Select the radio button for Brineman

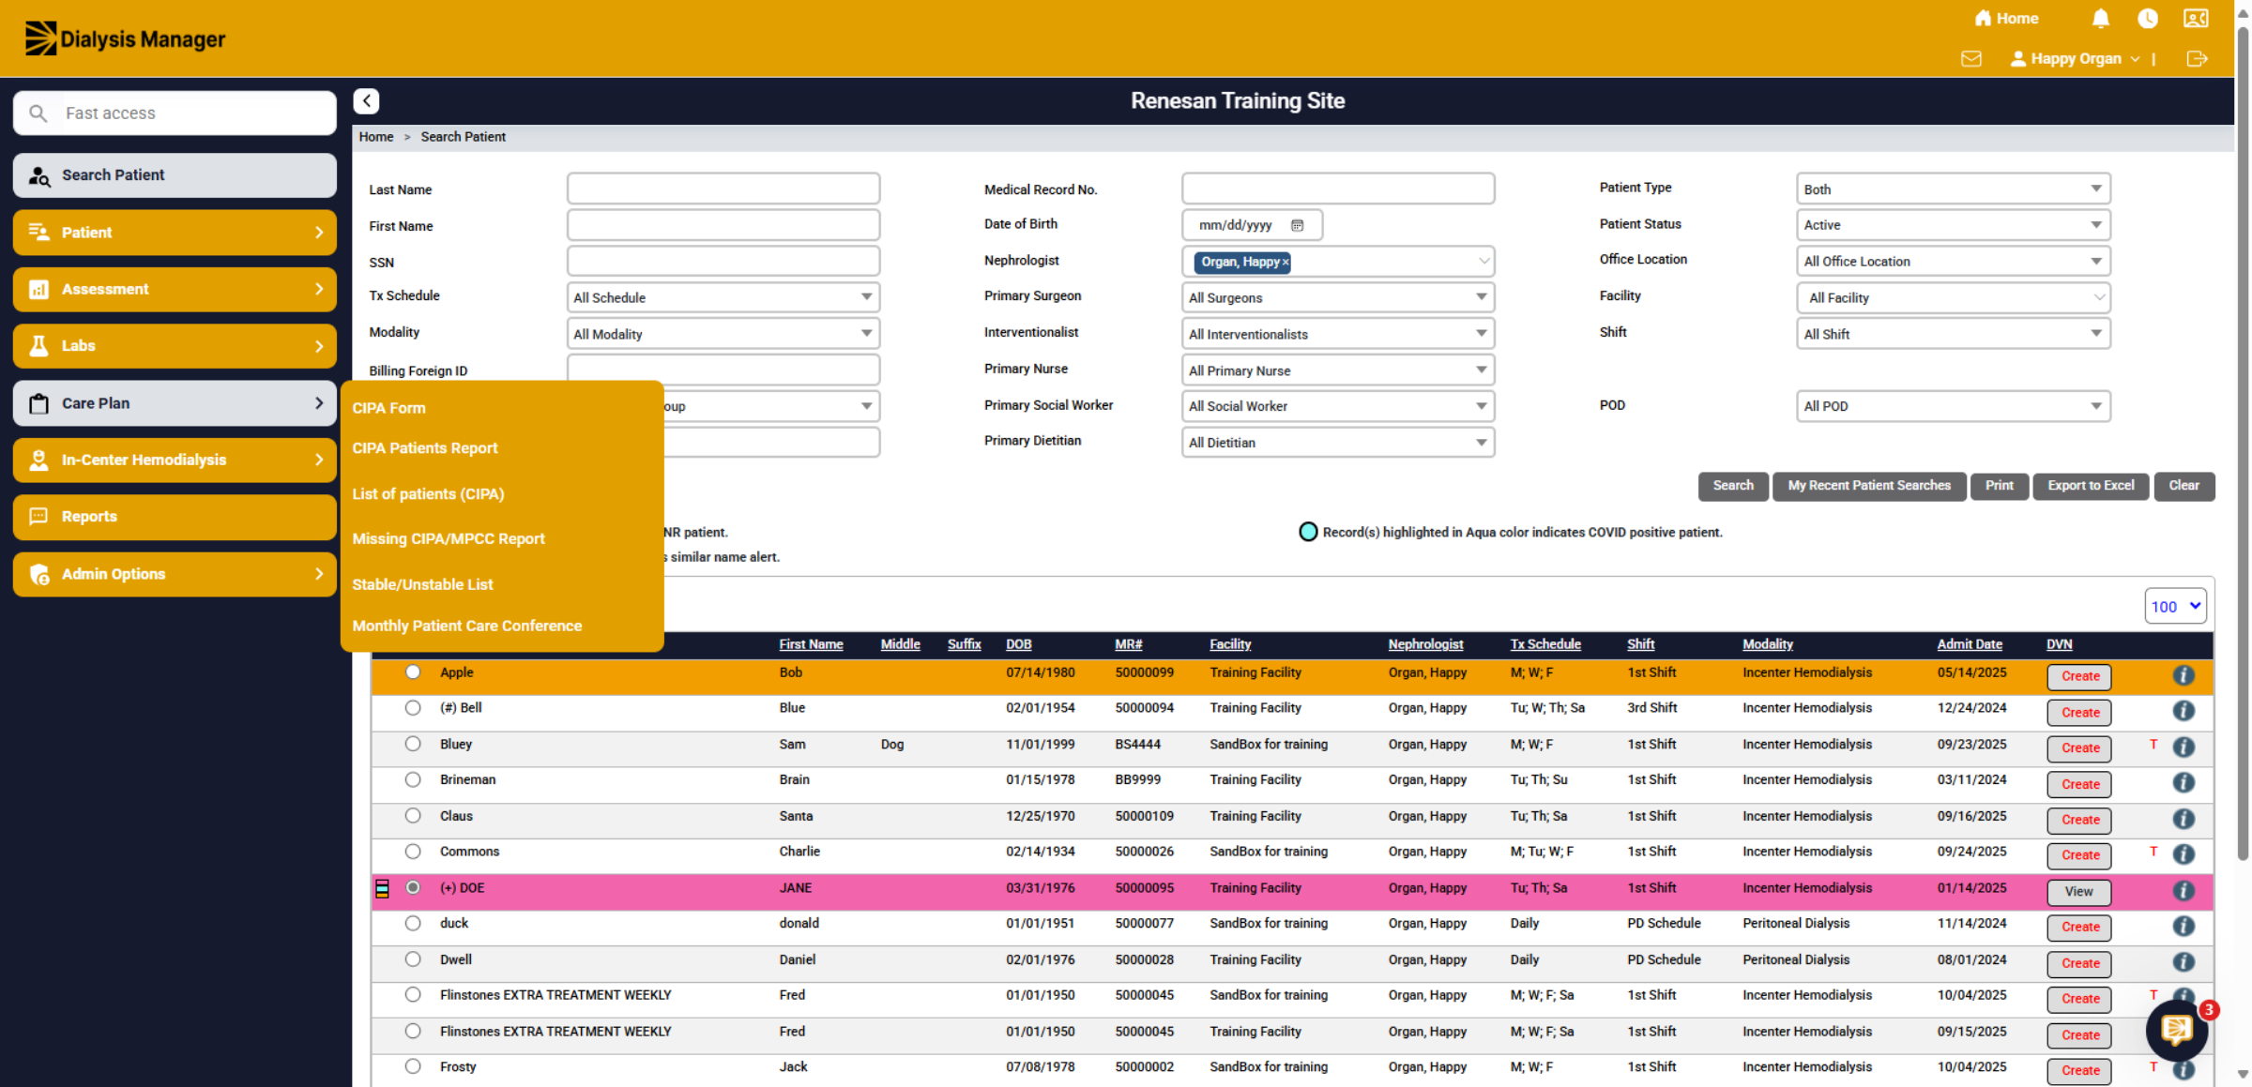click(x=413, y=780)
